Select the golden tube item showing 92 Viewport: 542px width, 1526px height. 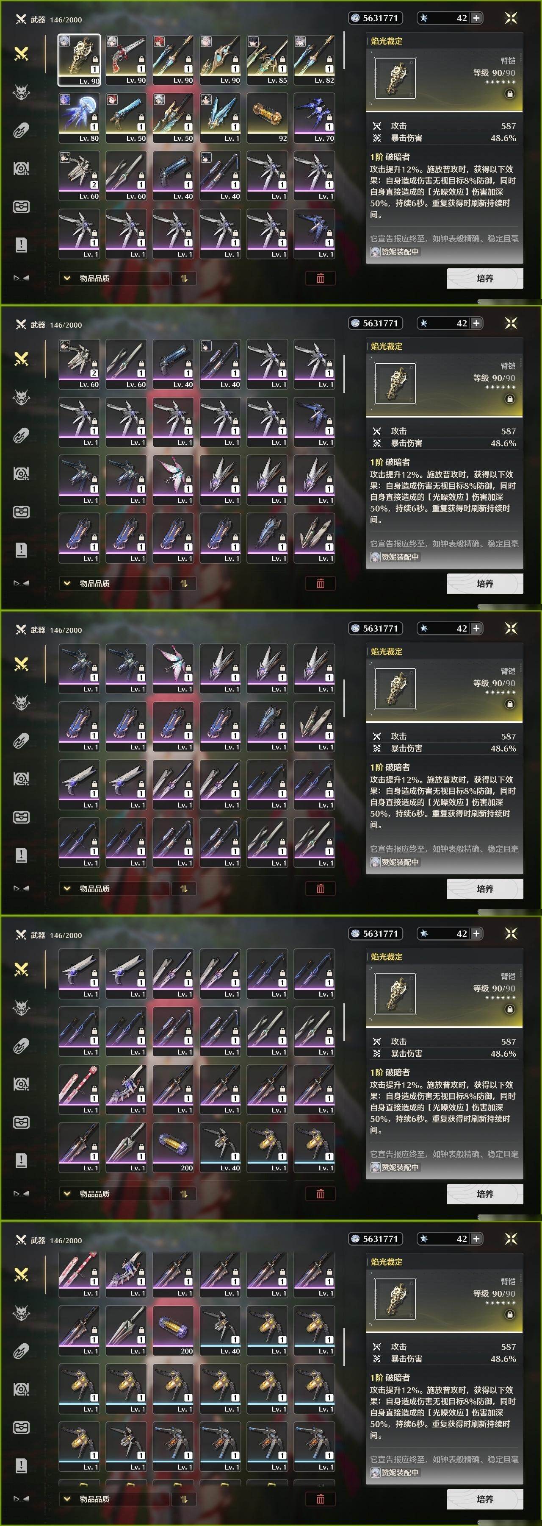pyautogui.click(x=268, y=118)
